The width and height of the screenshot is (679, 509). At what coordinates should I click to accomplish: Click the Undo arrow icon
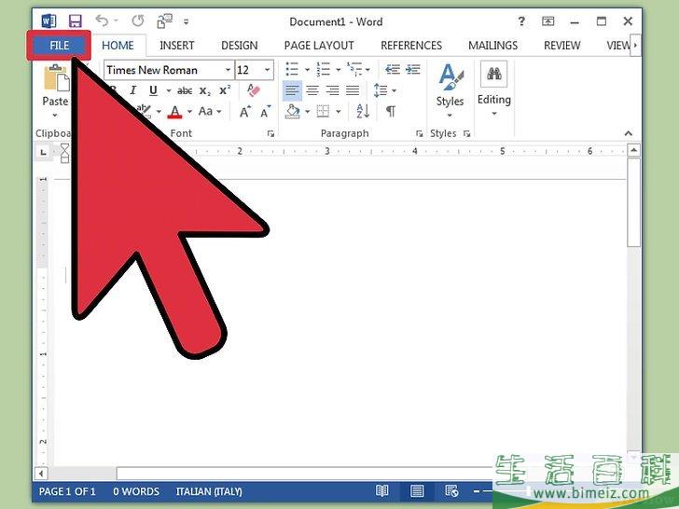click(x=102, y=21)
